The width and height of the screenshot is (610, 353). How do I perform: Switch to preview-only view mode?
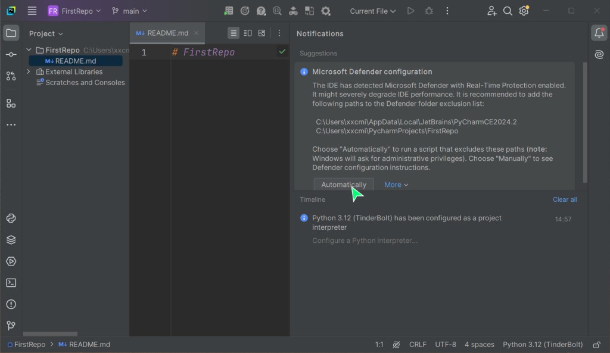point(262,33)
